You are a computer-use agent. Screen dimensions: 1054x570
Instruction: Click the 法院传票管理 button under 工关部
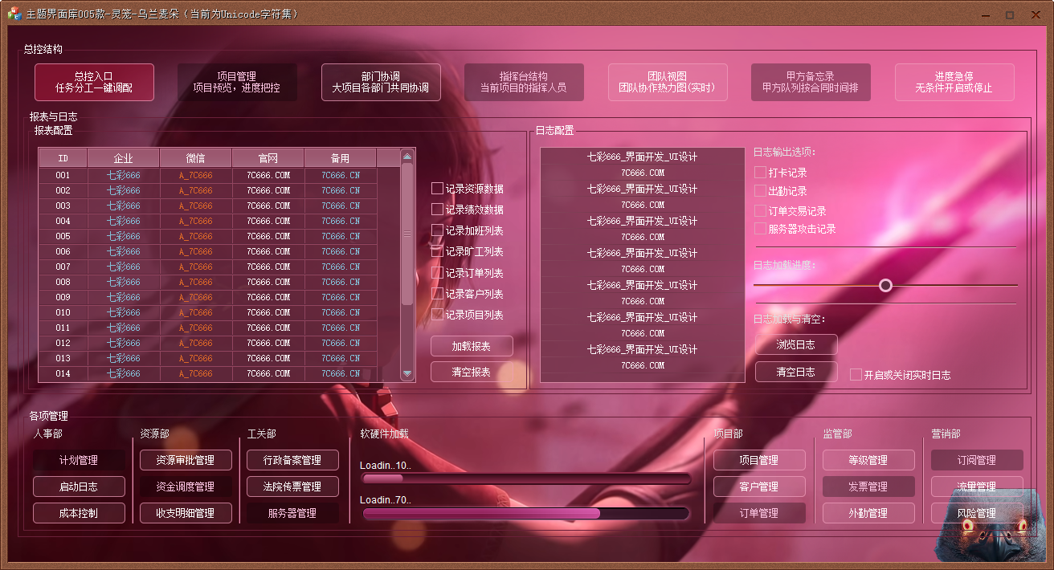click(292, 487)
